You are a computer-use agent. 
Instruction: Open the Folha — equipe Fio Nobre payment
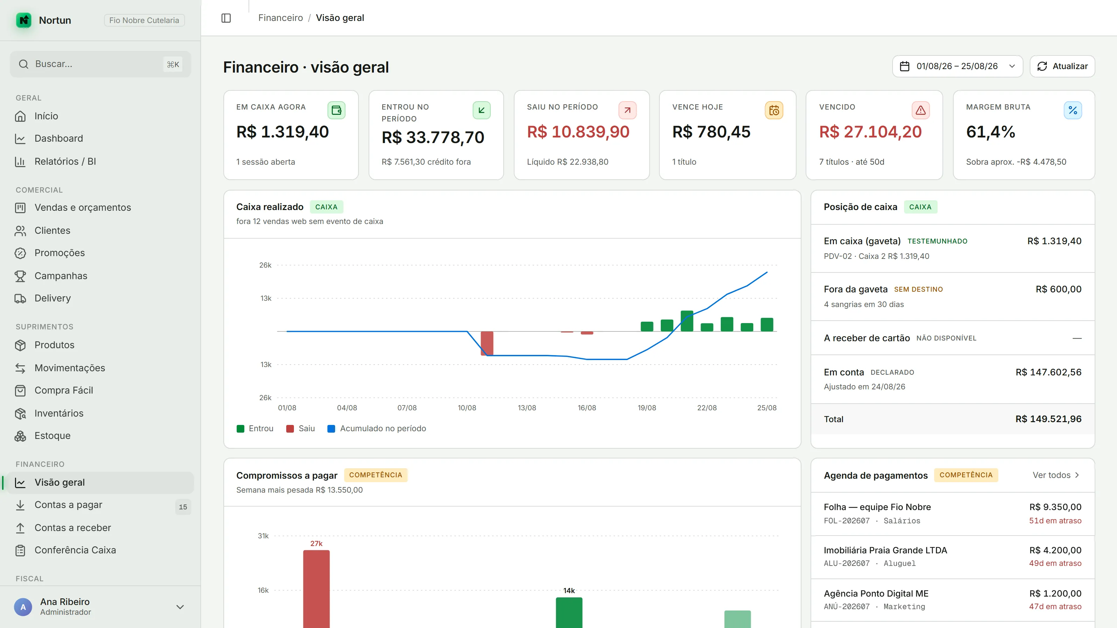[952, 514]
